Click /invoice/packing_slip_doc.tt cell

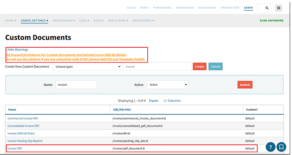[x=130, y=141]
